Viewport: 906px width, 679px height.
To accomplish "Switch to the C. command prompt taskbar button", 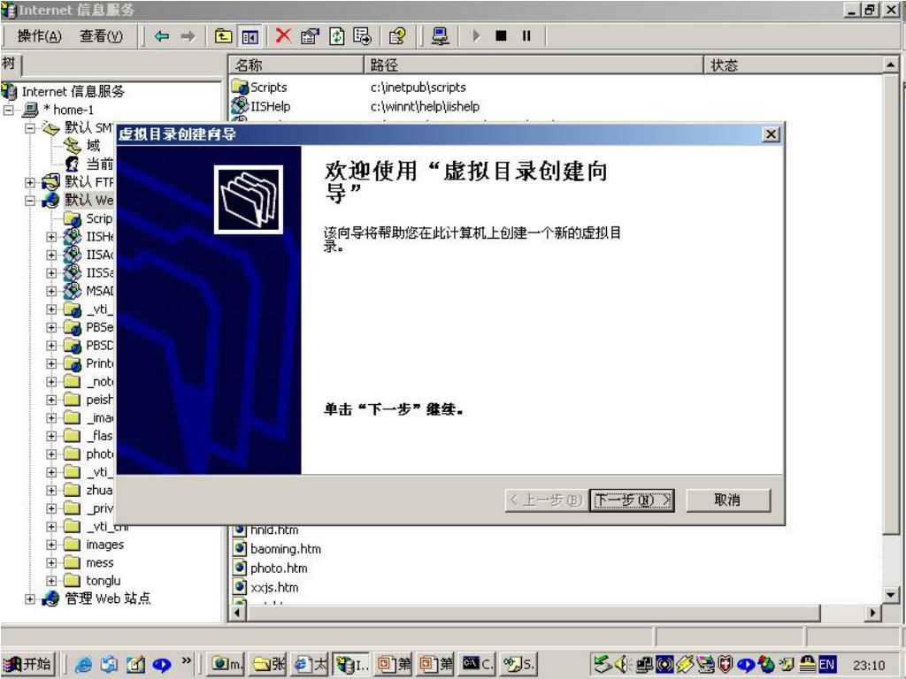I will coord(477,665).
